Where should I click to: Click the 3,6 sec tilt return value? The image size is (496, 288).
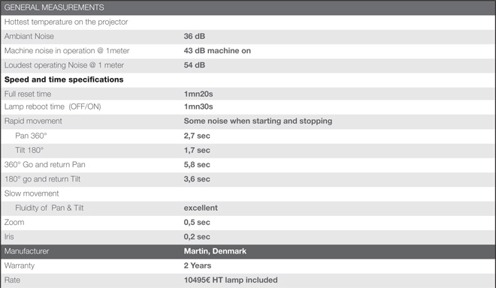[x=197, y=179]
